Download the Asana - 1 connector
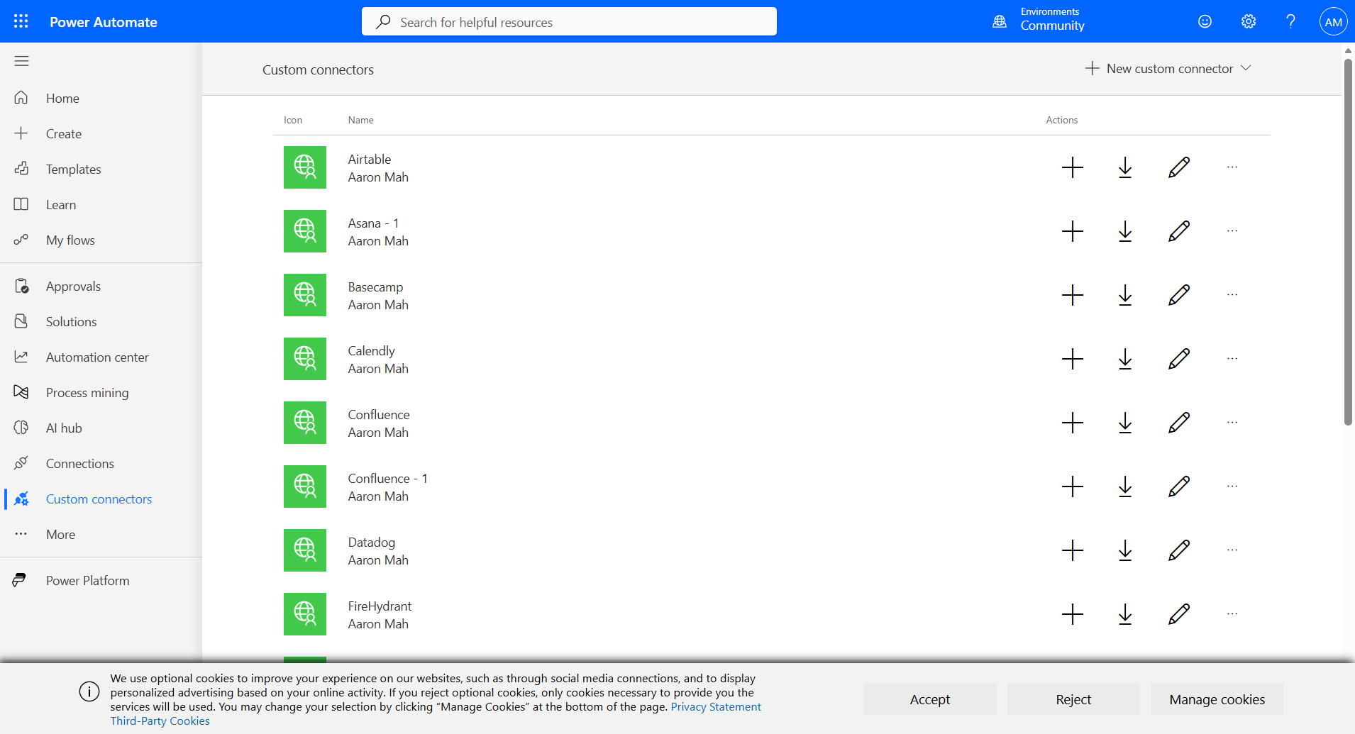This screenshot has width=1355, height=734. pos(1125,231)
